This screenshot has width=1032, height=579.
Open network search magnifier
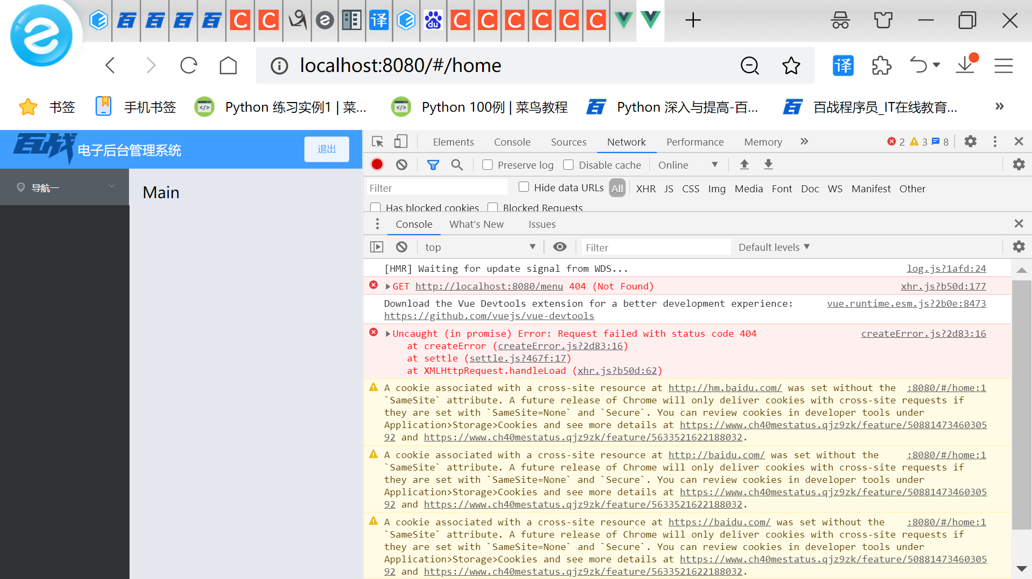(x=457, y=165)
